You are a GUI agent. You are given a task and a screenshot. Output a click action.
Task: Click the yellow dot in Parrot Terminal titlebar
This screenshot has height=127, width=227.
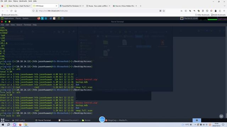[x=10, y=22]
